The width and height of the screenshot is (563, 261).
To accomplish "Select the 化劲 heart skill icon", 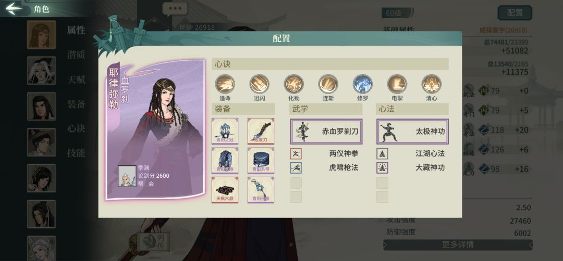I will [293, 85].
